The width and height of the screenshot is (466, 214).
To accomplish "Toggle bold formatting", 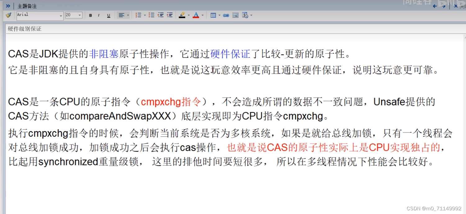I will 90,15.
